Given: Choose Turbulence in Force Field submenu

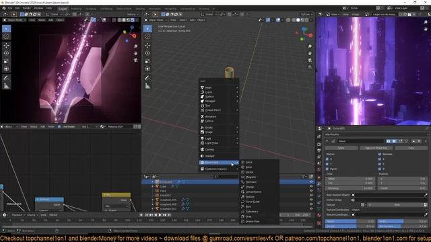Looking at the screenshot, I should point(259,212).
